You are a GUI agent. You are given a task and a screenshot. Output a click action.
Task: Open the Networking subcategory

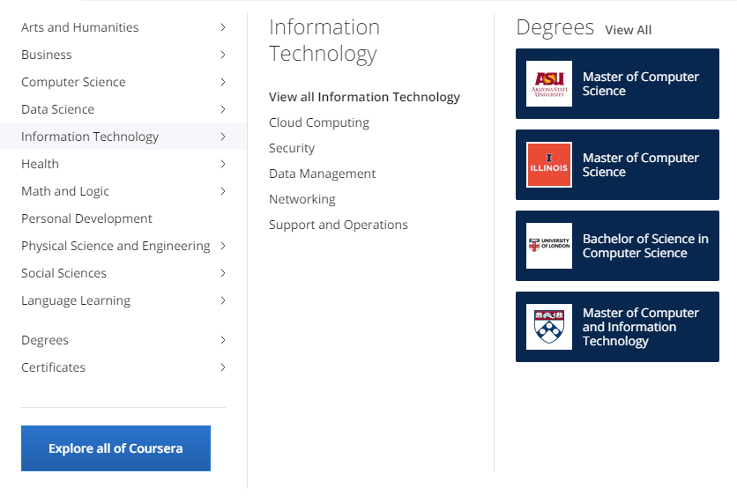302,199
